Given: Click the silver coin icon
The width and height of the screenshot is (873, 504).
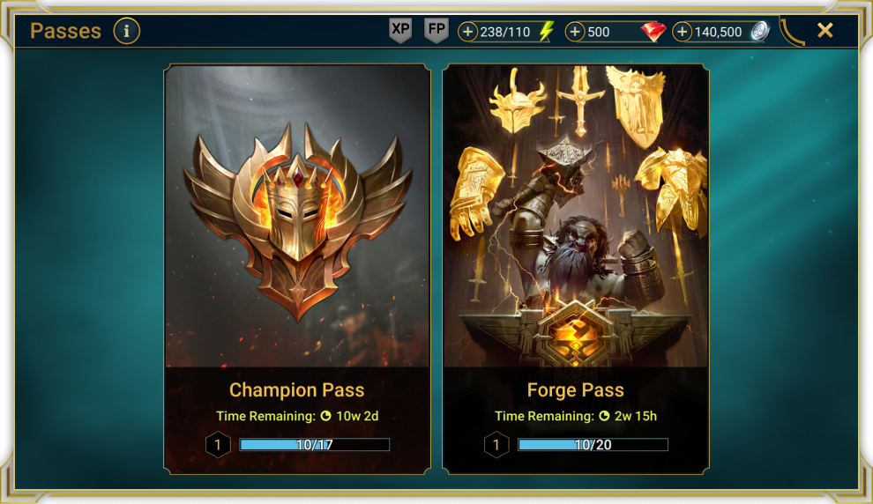Looking at the screenshot, I should [760, 31].
